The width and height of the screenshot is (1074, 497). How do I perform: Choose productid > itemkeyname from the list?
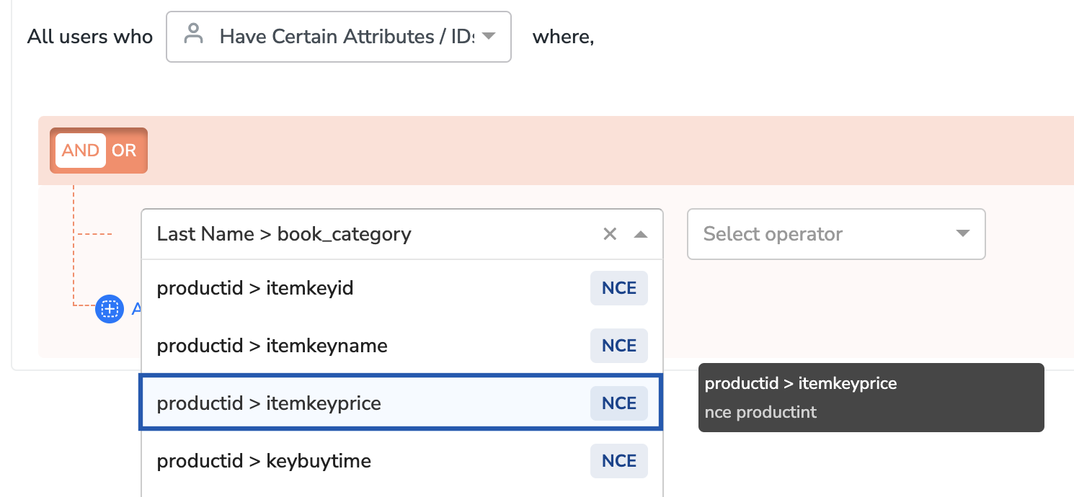[x=360, y=346]
